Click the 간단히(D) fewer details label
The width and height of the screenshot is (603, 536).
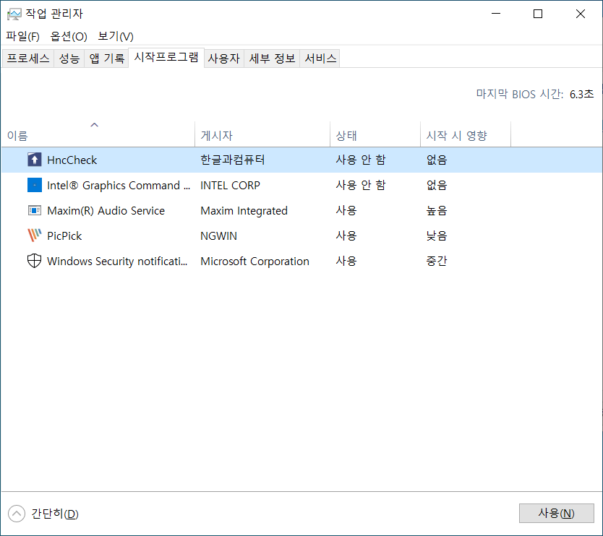click(x=55, y=514)
